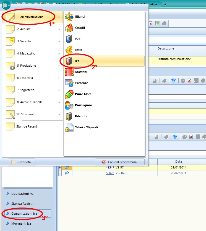Click the Salari e Stipendi icon

pyautogui.click(x=69, y=127)
